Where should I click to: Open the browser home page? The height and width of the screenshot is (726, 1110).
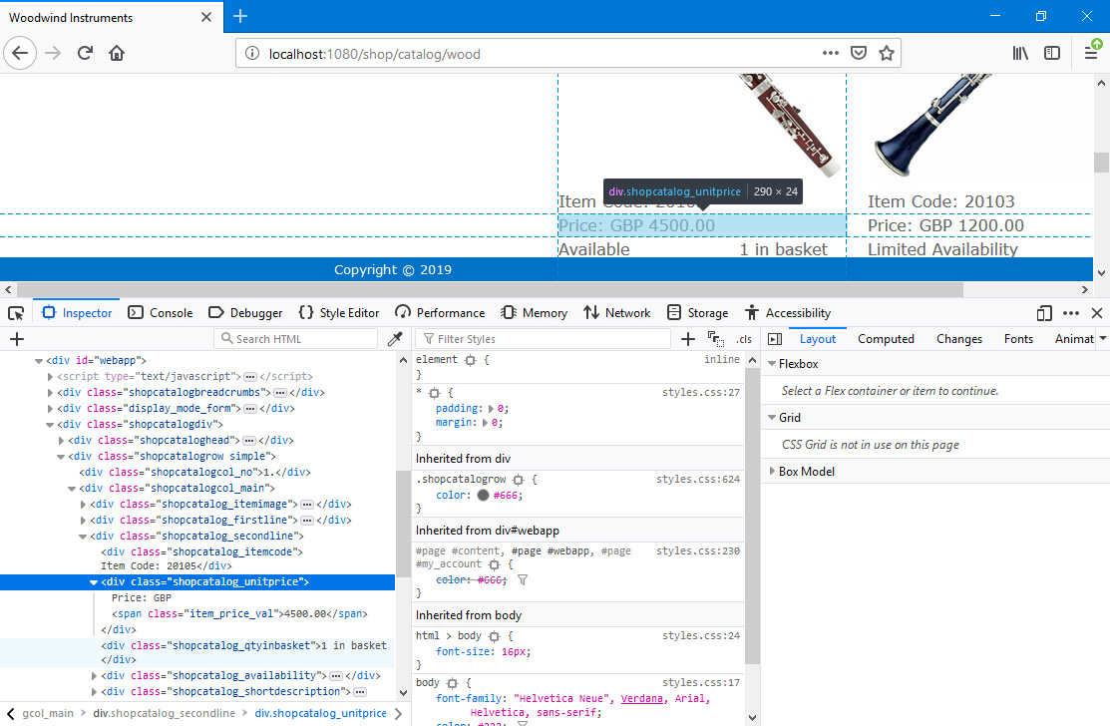click(x=117, y=53)
